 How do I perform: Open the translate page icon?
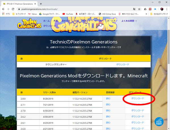point(135,9)
